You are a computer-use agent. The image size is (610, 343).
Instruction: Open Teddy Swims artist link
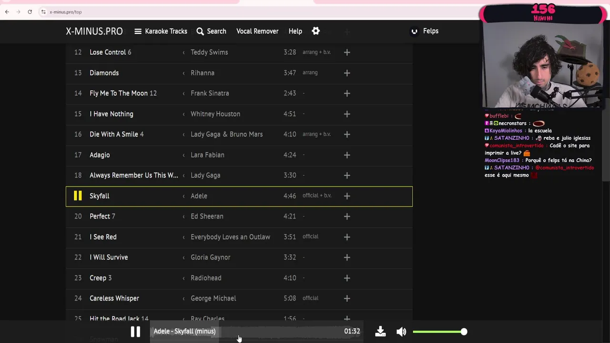tap(209, 52)
